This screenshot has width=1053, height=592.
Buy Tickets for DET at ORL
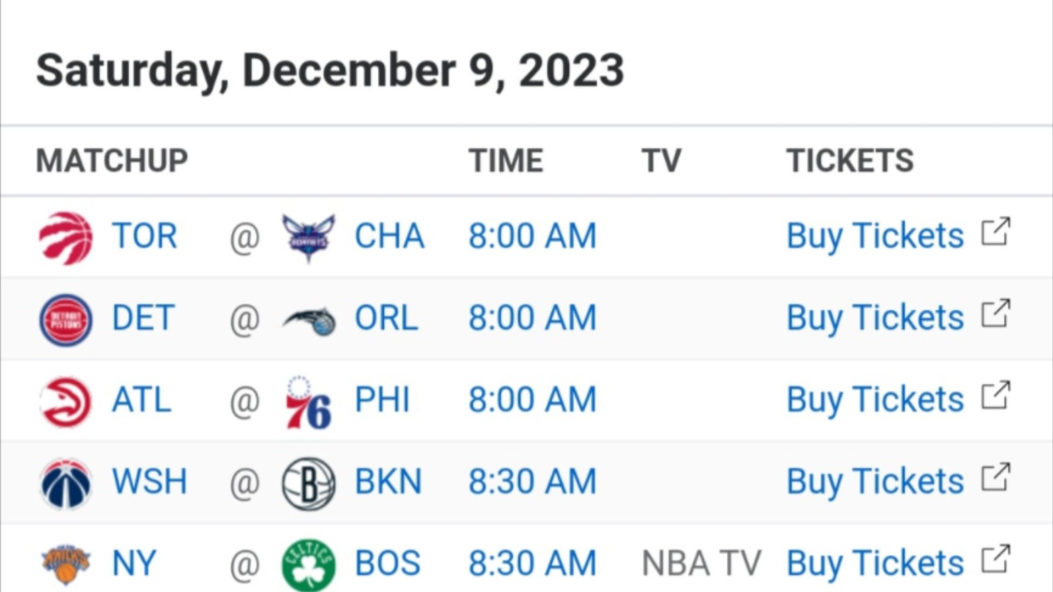(x=875, y=318)
